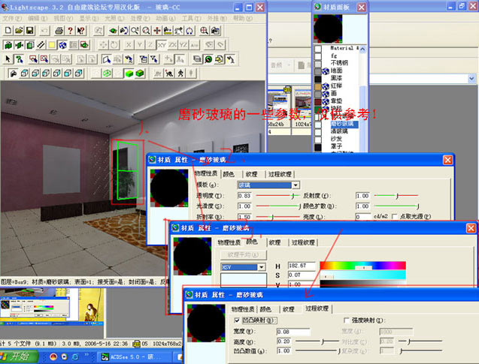Viewport: 479px width, 364px height.
Task: Click the red cross Pan view icon
Action: (156, 31)
